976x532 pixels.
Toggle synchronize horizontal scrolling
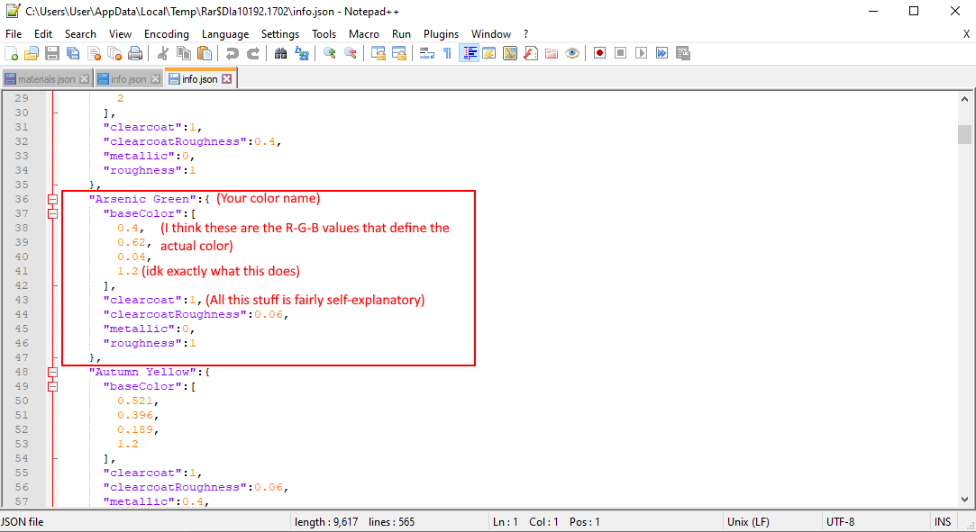[399, 53]
